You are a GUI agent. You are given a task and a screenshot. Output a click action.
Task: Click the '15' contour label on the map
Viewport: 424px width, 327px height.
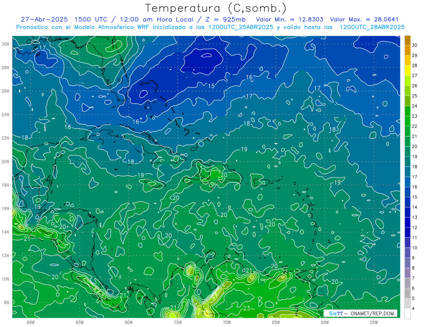coord(211,86)
